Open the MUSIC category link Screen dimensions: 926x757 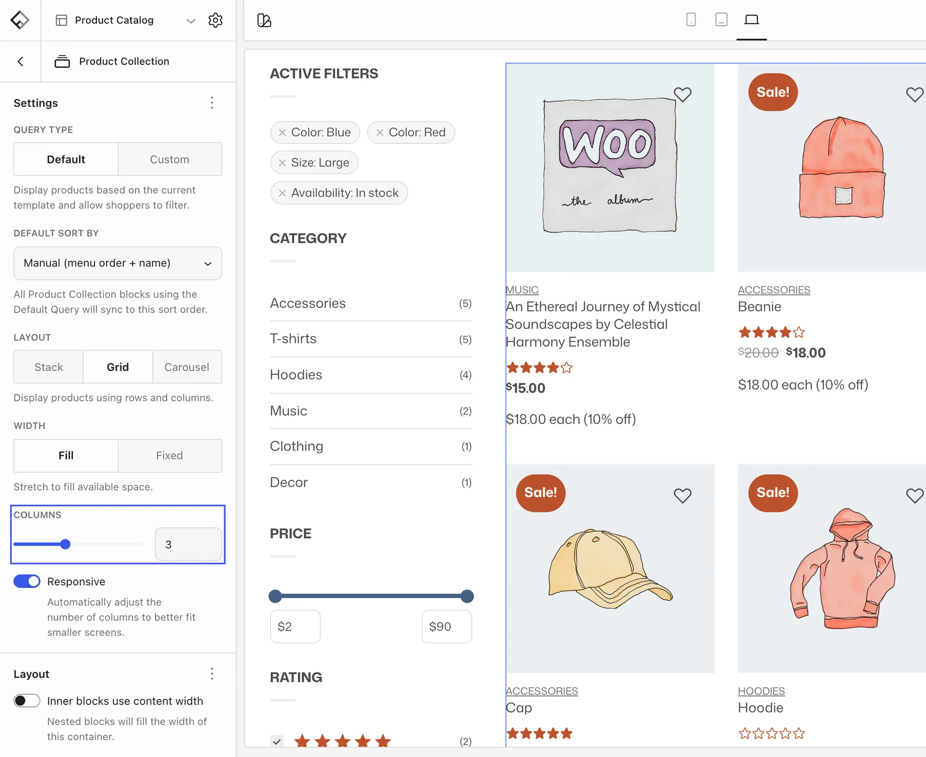(x=522, y=290)
